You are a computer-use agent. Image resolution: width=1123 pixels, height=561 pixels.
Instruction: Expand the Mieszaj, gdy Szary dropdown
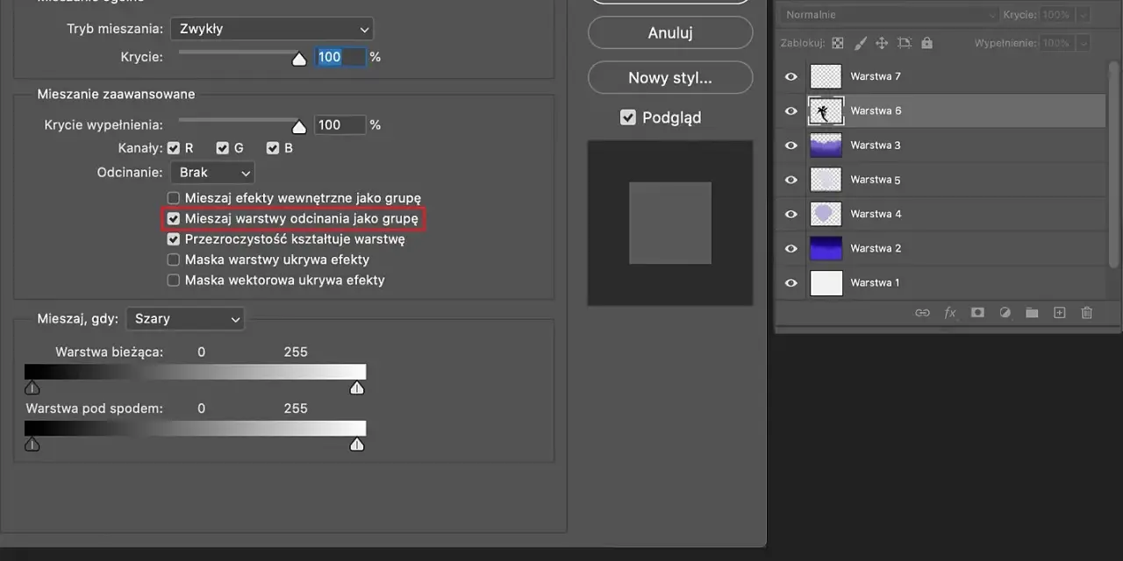(185, 319)
